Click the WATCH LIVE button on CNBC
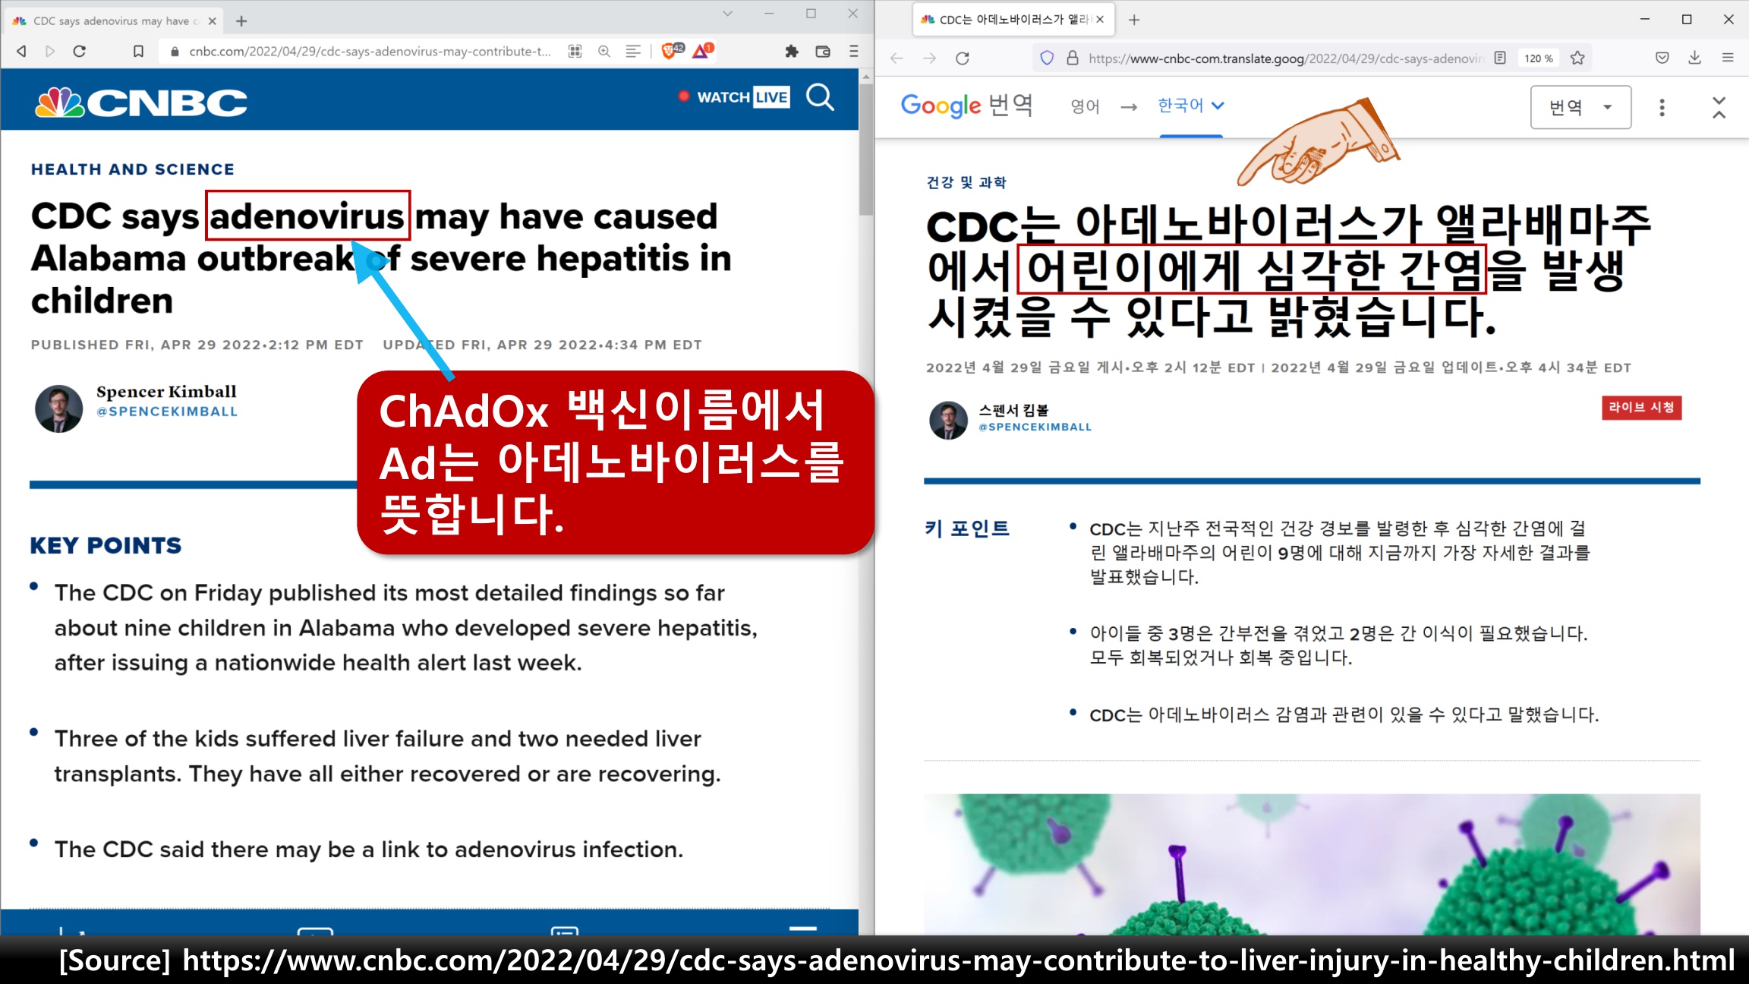The height and width of the screenshot is (984, 1749). (x=735, y=97)
